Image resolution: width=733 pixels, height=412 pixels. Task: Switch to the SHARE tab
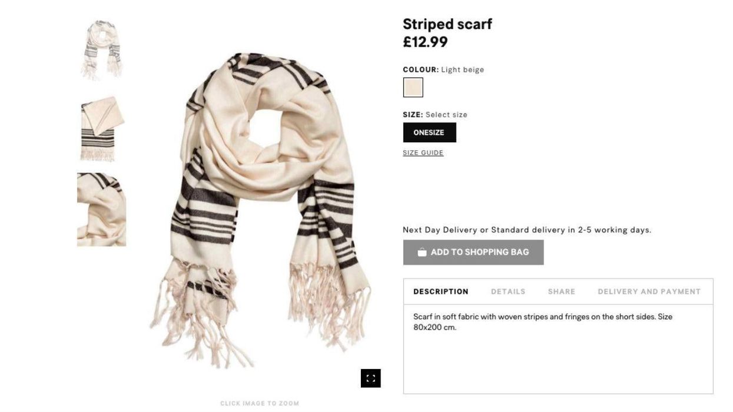click(x=561, y=292)
